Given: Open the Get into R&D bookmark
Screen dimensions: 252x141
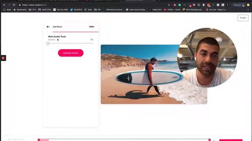Looking at the screenshot, I should pos(61,9).
